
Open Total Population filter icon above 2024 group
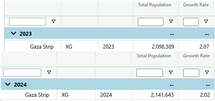pos(170,72)
